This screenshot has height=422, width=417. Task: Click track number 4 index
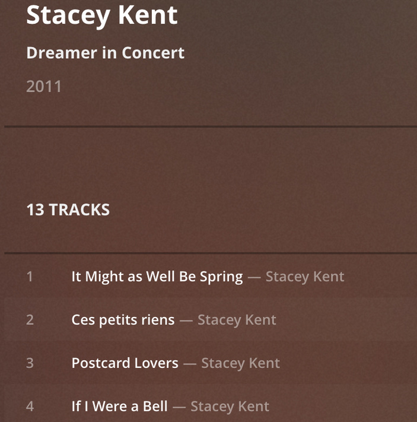point(30,407)
